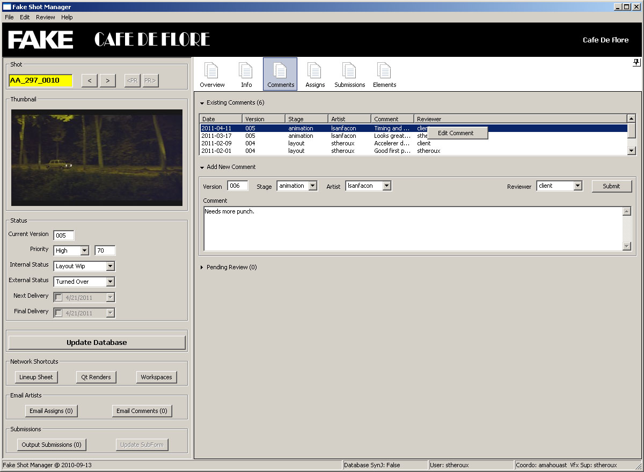Open the Next Delivery date dropdown

(x=110, y=297)
